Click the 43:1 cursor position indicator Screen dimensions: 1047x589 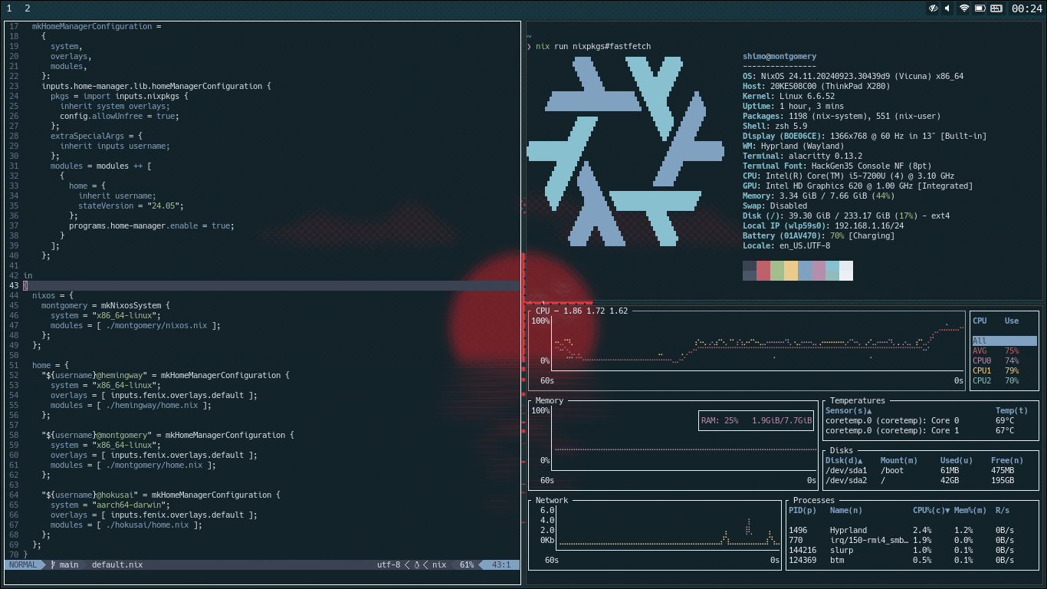[501, 564]
